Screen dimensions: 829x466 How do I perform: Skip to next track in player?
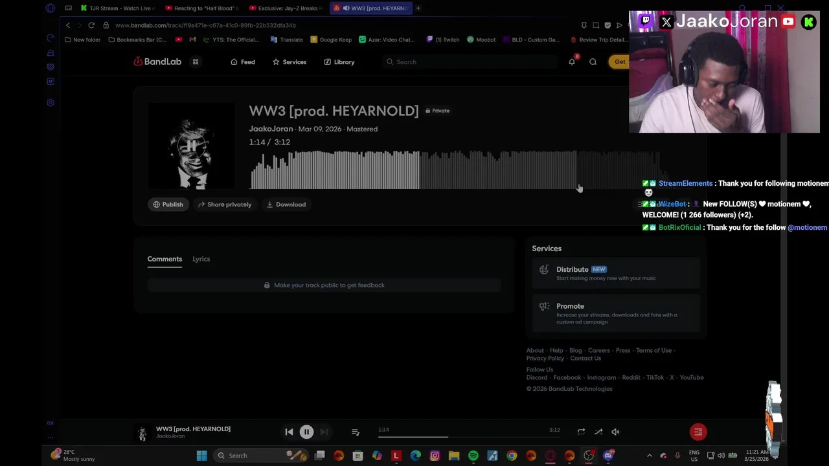point(324,432)
